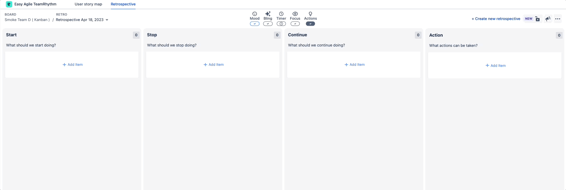The width and height of the screenshot is (566, 190).
Task: Click the unlocked padlock icon
Action: 538,19
